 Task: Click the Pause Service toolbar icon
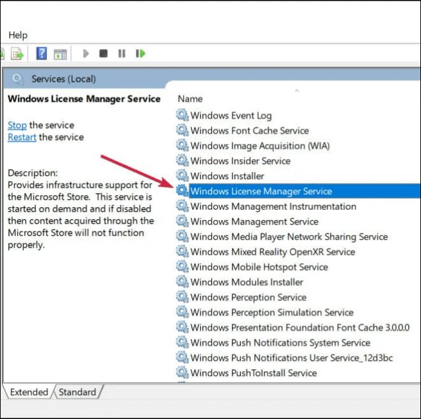(x=122, y=53)
